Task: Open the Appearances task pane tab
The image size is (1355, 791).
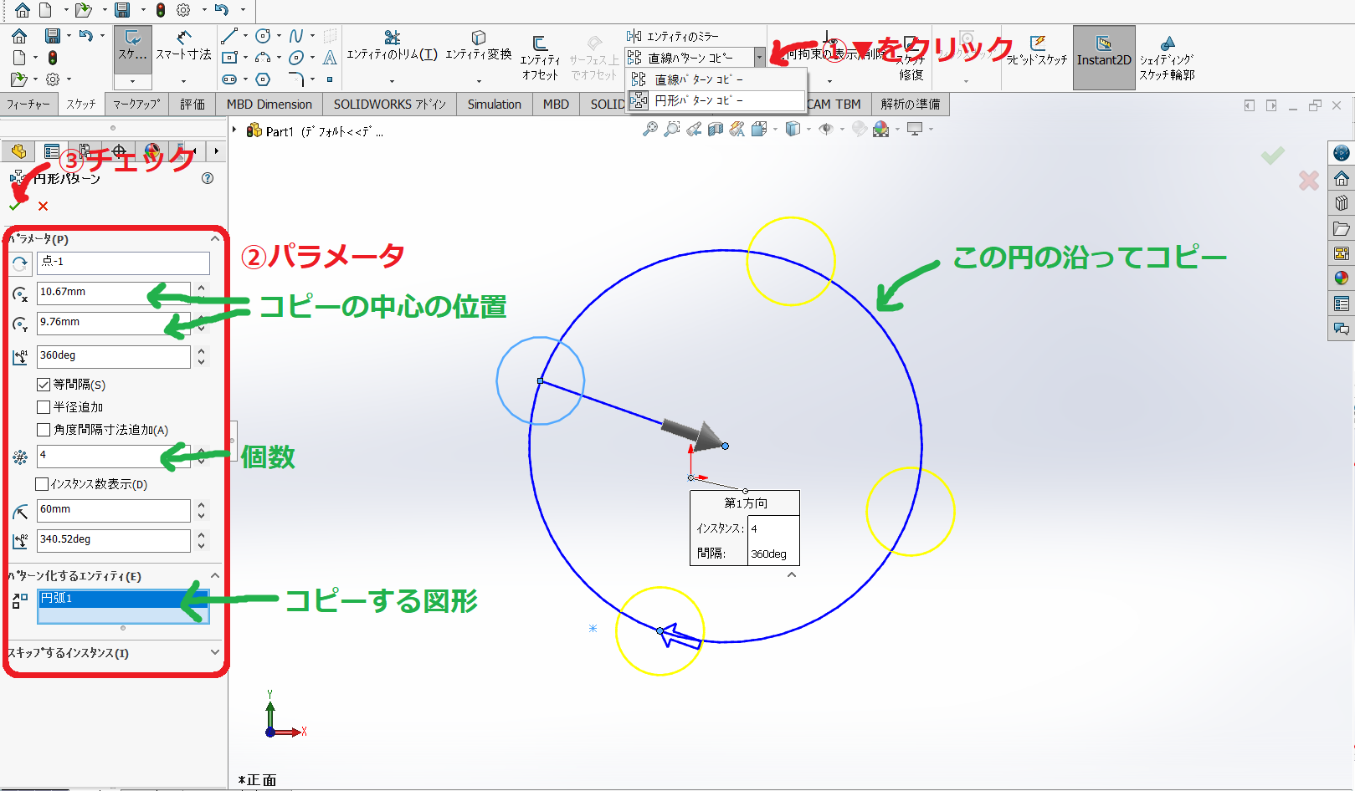Action: click(x=1342, y=278)
